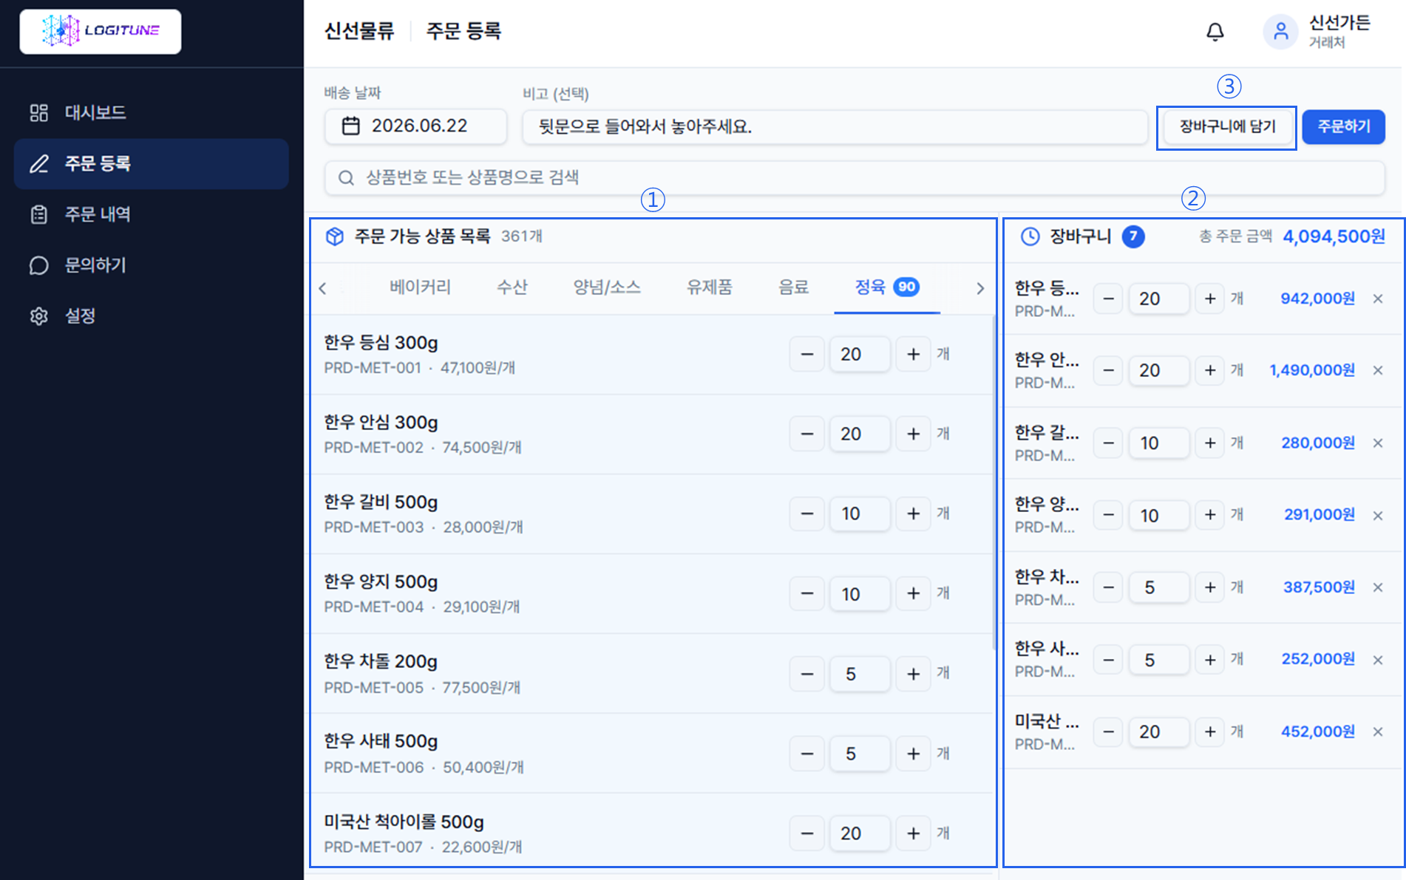Click the product list vertical scrollbar
This screenshot has width=1406, height=880.
click(994, 483)
